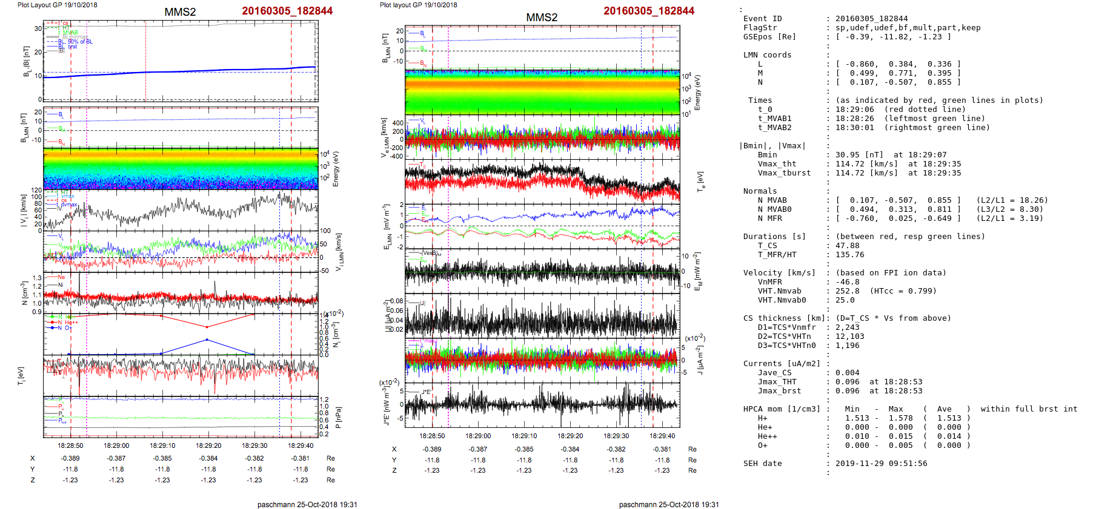Click the magenta dotted line in the top-left panel
Screen dimensions: 1093x509
coord(87,61)
